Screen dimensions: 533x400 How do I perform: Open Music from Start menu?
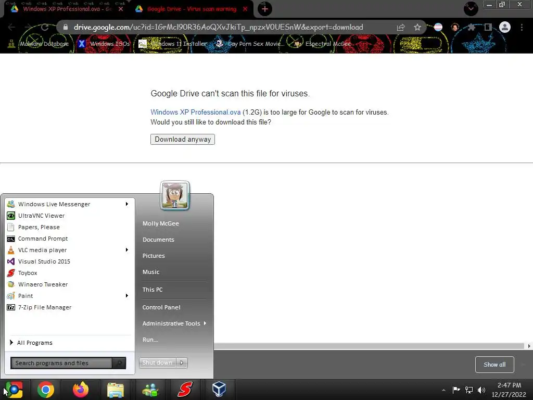pyautogui.click(x=151, y=272)
